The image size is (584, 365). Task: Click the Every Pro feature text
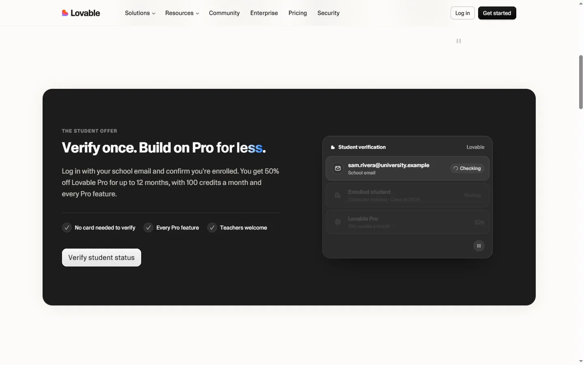click(178, 228)
